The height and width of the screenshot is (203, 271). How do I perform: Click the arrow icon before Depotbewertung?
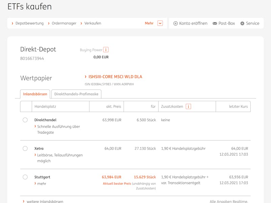click(13, 23)
